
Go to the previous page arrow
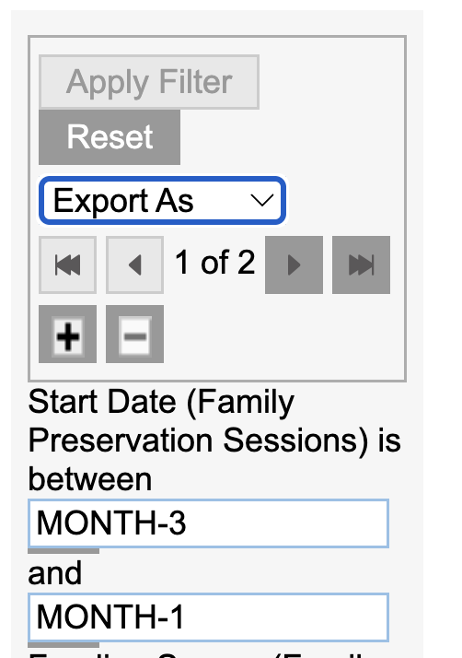tap(134, 264)
